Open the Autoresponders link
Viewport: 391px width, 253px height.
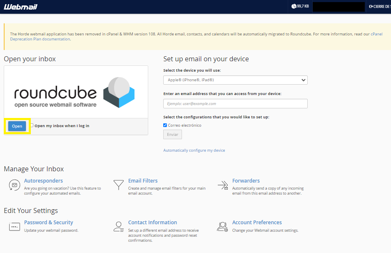click(43, 181)
